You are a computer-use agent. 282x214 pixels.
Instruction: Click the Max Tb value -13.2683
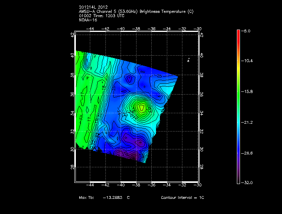tap(112, 198)
